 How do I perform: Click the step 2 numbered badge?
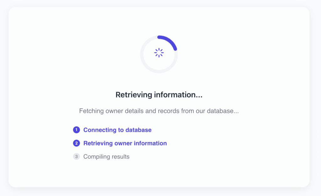[76, 143]
